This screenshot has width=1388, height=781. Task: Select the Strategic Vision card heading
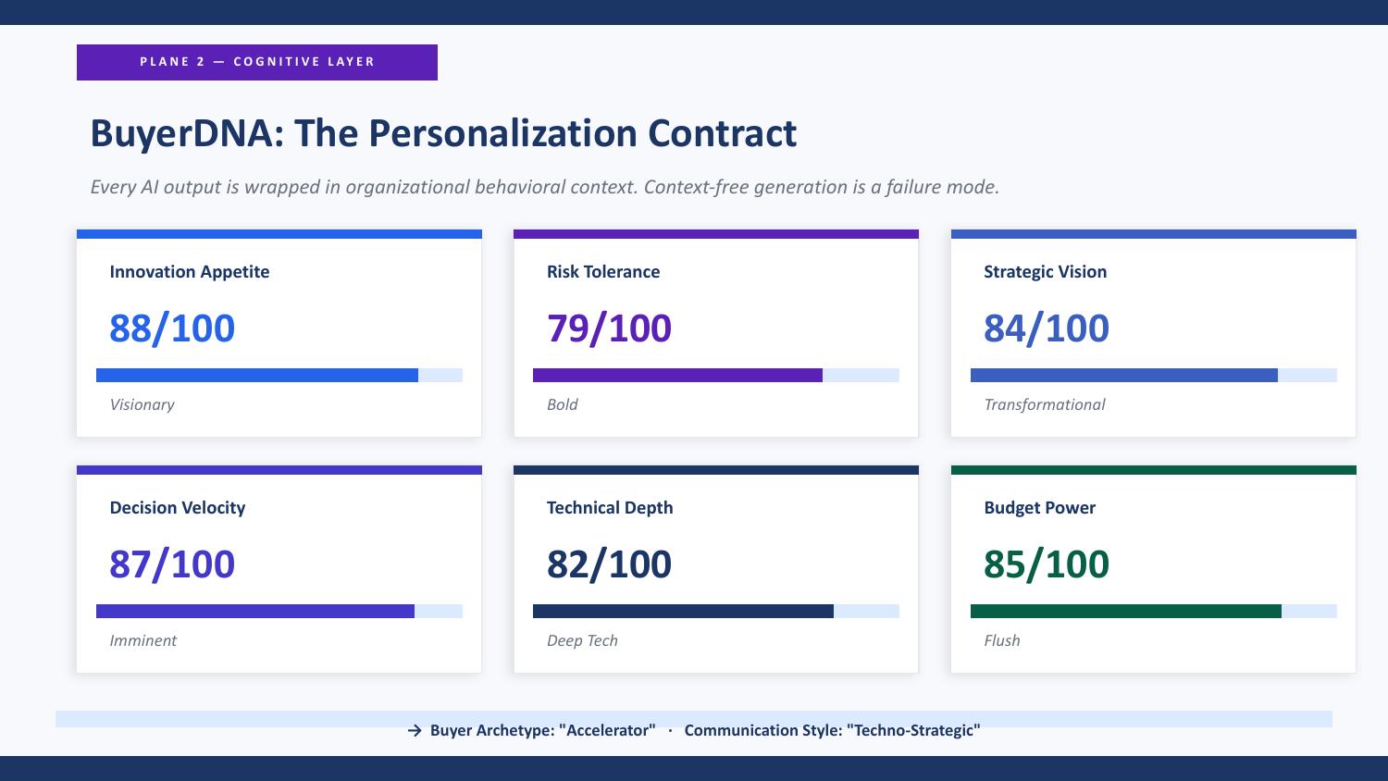(1046, 271)
